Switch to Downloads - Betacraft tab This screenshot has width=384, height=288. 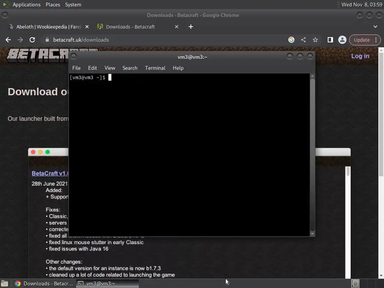coord(137,27)
